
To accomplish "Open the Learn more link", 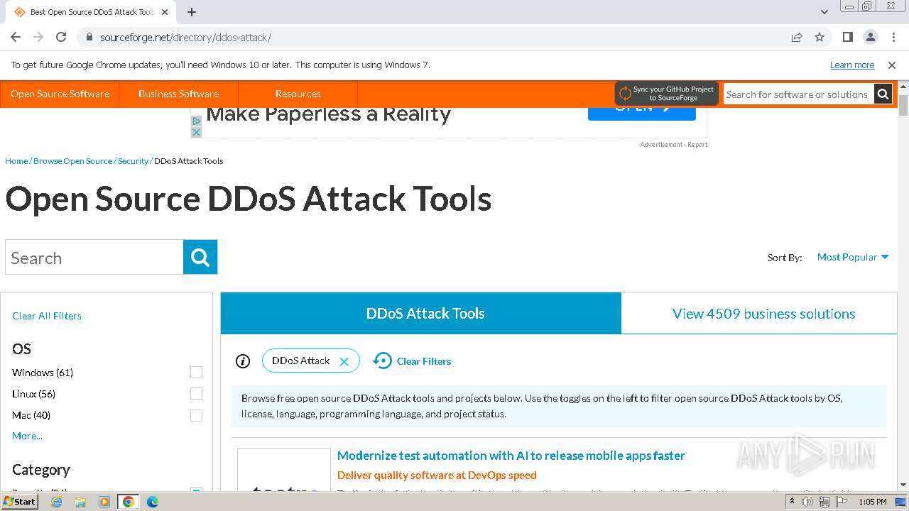I will [x=852, y=65].
